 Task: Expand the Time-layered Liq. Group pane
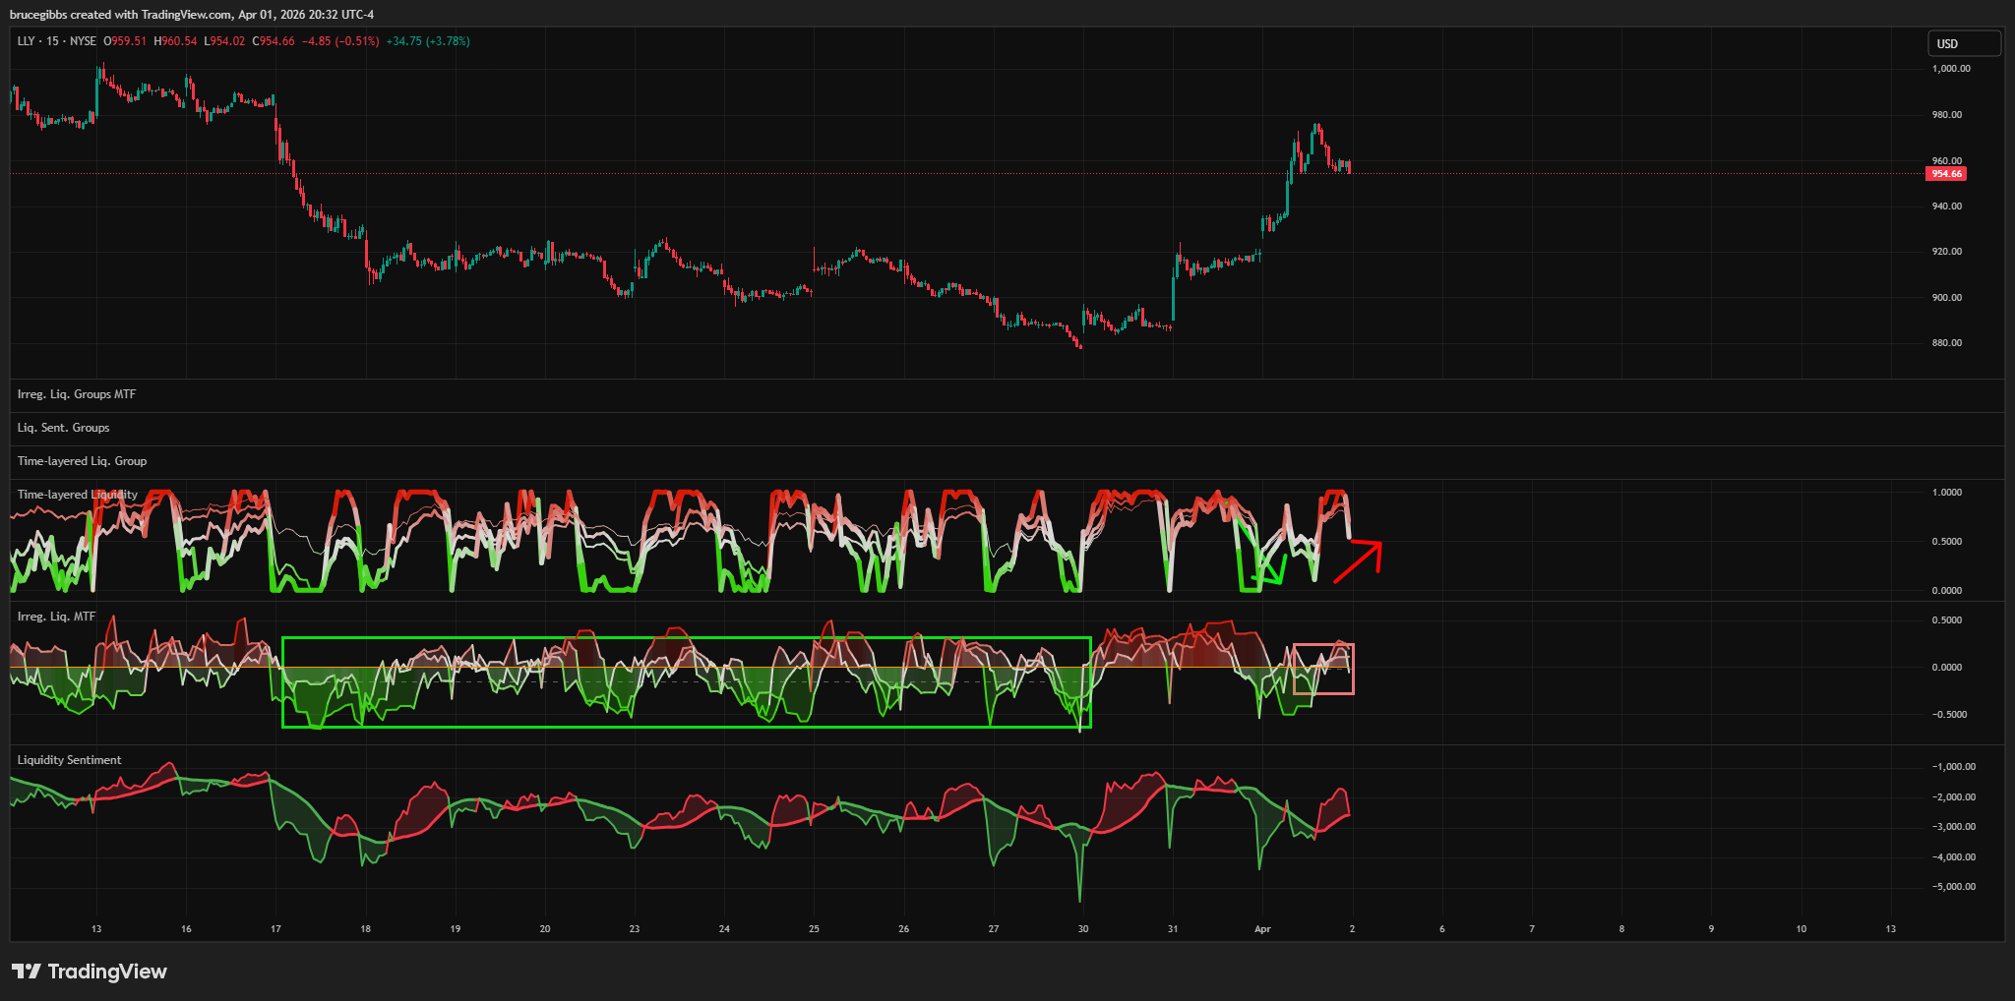tap(82, 461)
